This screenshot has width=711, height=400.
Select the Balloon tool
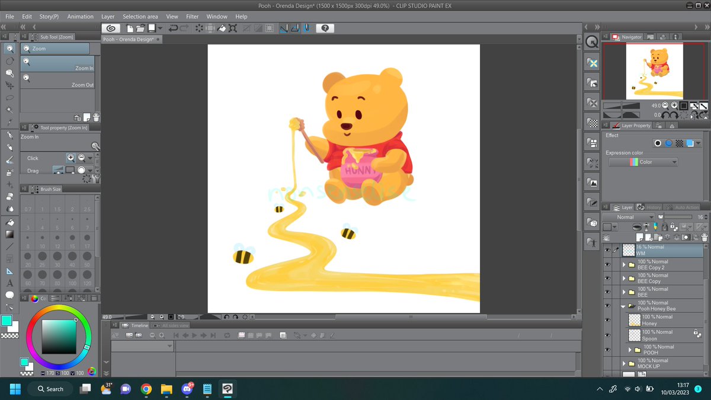(x=10, y=295)
